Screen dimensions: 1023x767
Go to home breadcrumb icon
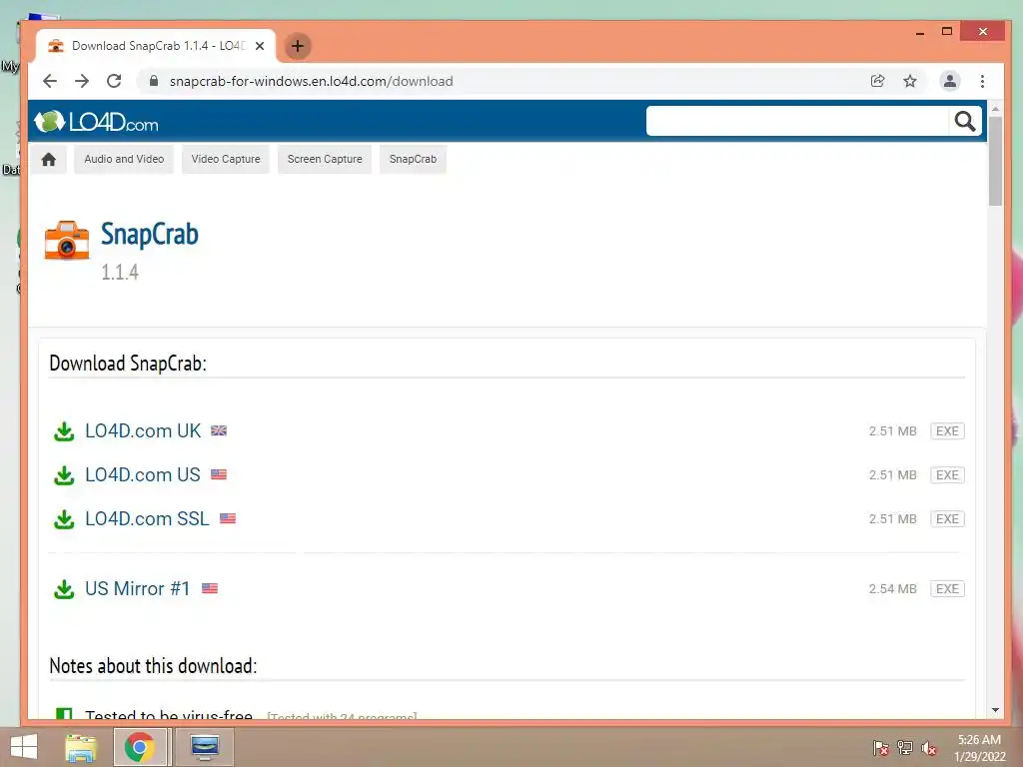pos(48,159)
